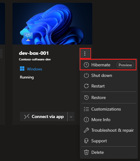The height and width of the screenshot is (161, 140).
Task: Expand the Connect via app dropdown chevron
Action: [71, 117]
